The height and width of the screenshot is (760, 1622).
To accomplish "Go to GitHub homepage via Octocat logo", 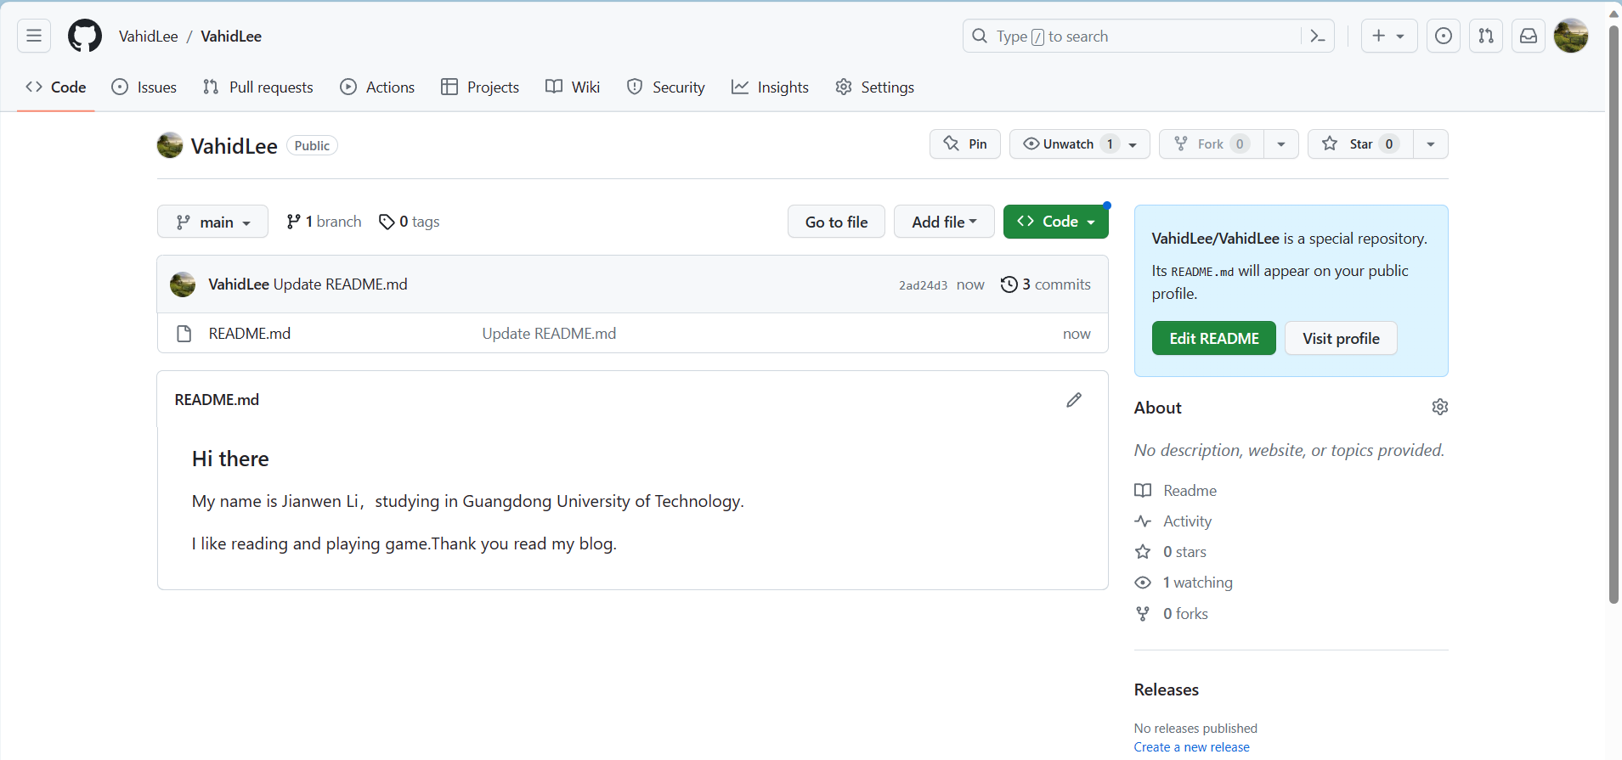I will (x=85, y=36).
